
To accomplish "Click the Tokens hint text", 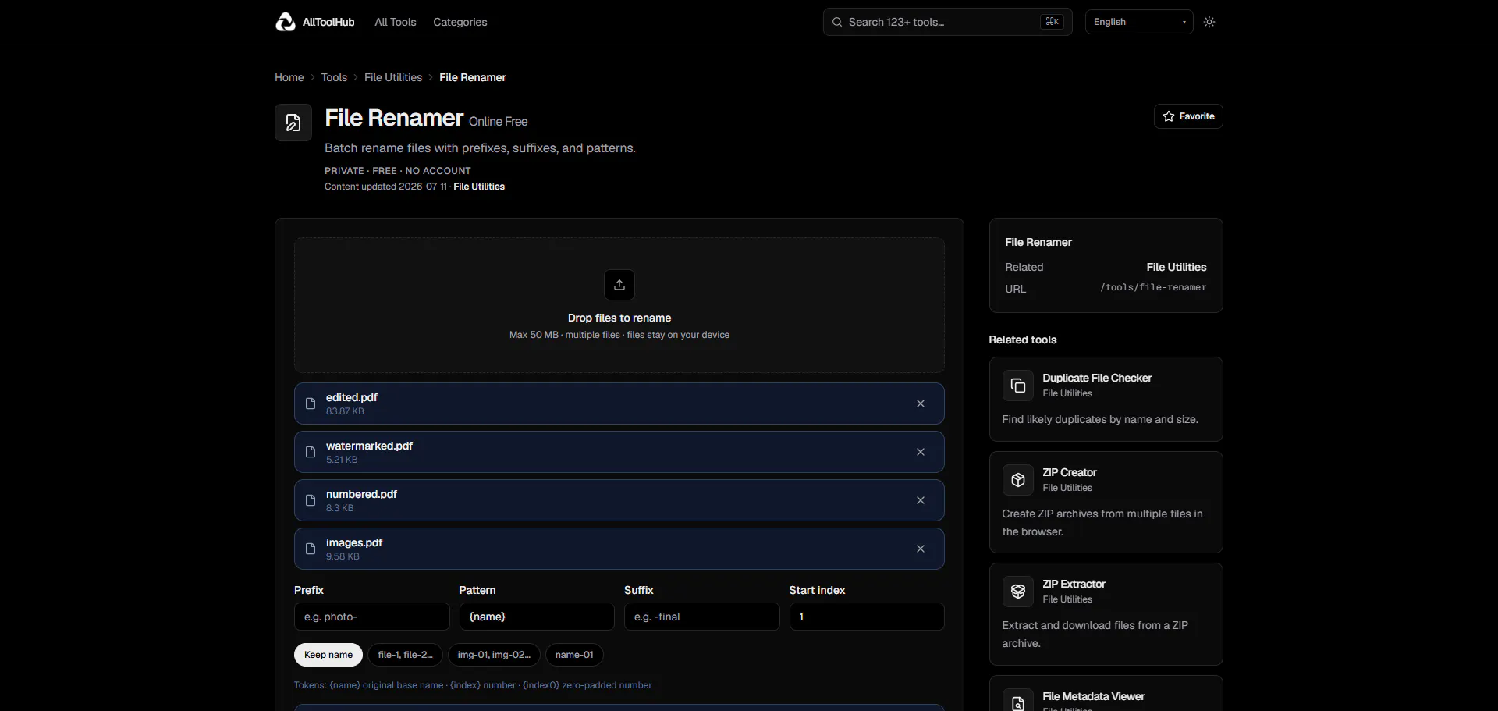I will (473, 685).
